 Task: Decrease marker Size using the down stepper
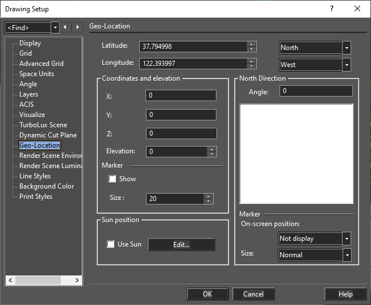(x=208, y=201)
